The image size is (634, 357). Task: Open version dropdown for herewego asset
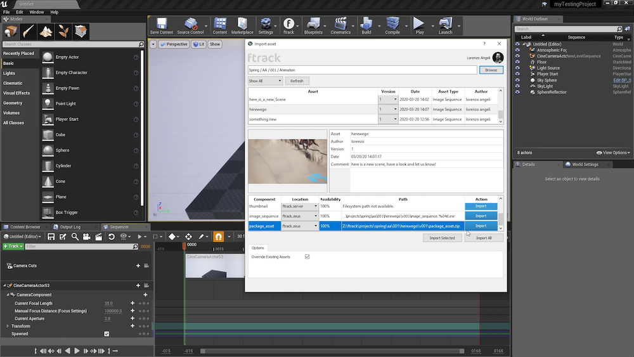point(388,109)
